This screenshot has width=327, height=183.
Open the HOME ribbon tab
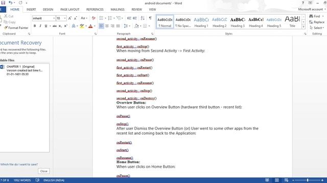[15, 10]
